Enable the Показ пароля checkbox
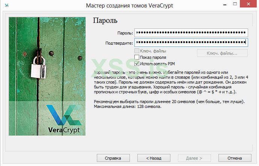The width and height of the screenshot is (259, 166). click(x=137, y=57)
